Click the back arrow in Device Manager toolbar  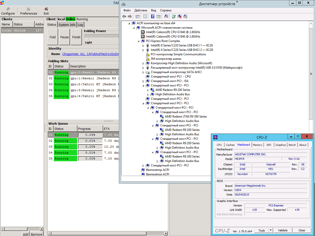click(x=124, y=17)
